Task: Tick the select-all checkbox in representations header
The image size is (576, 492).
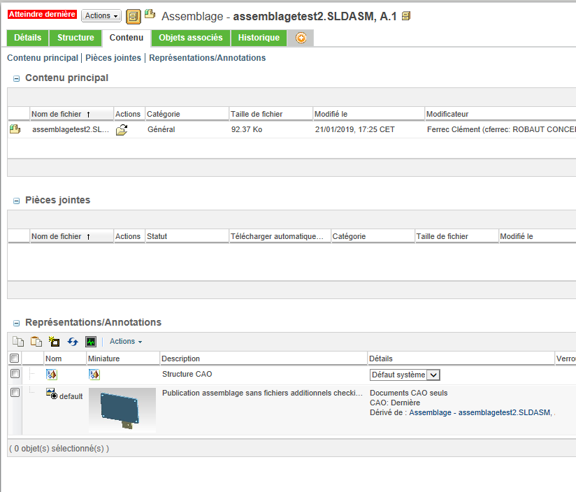Action: click(x=14, y=358)
